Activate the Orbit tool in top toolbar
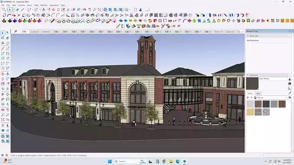The height and width of the screenshot is (165, 294). (84, 10)
